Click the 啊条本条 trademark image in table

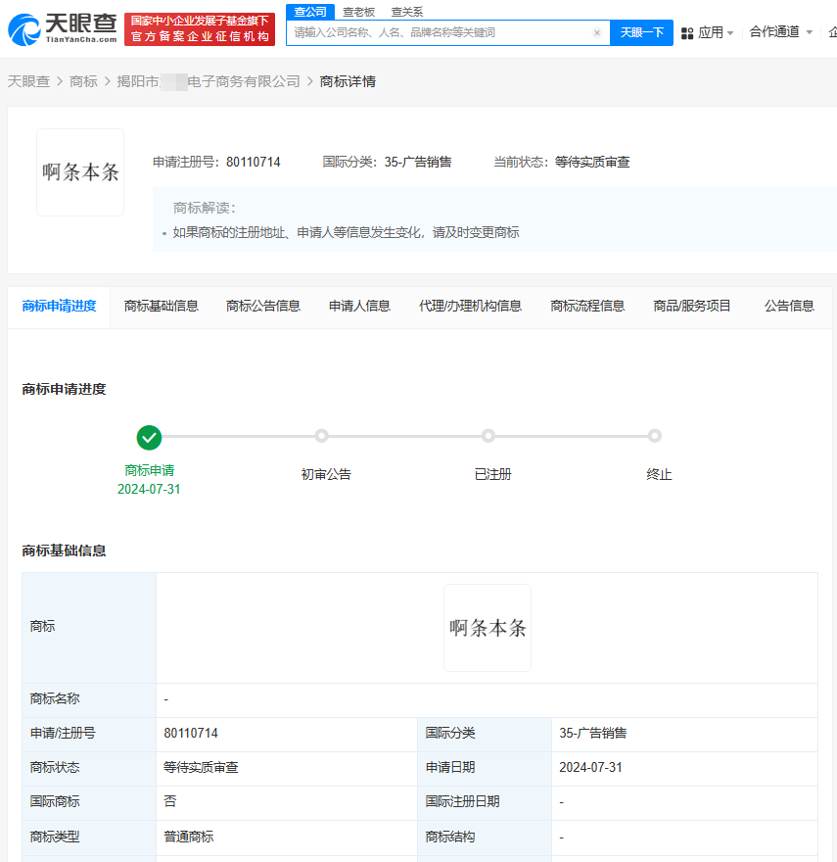tap(488, 628)
